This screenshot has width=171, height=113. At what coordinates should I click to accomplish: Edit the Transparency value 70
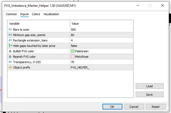point(101,62)
